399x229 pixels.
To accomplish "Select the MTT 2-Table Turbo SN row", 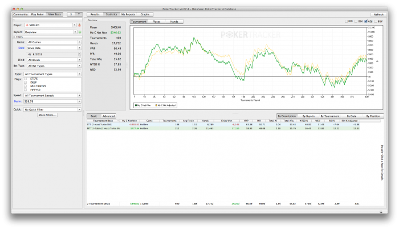I will point(223,129).
